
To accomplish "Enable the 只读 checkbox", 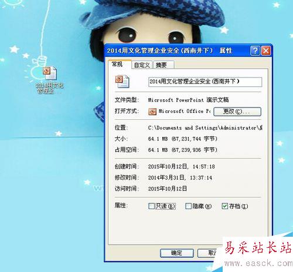I will click(x=152, y=206).
